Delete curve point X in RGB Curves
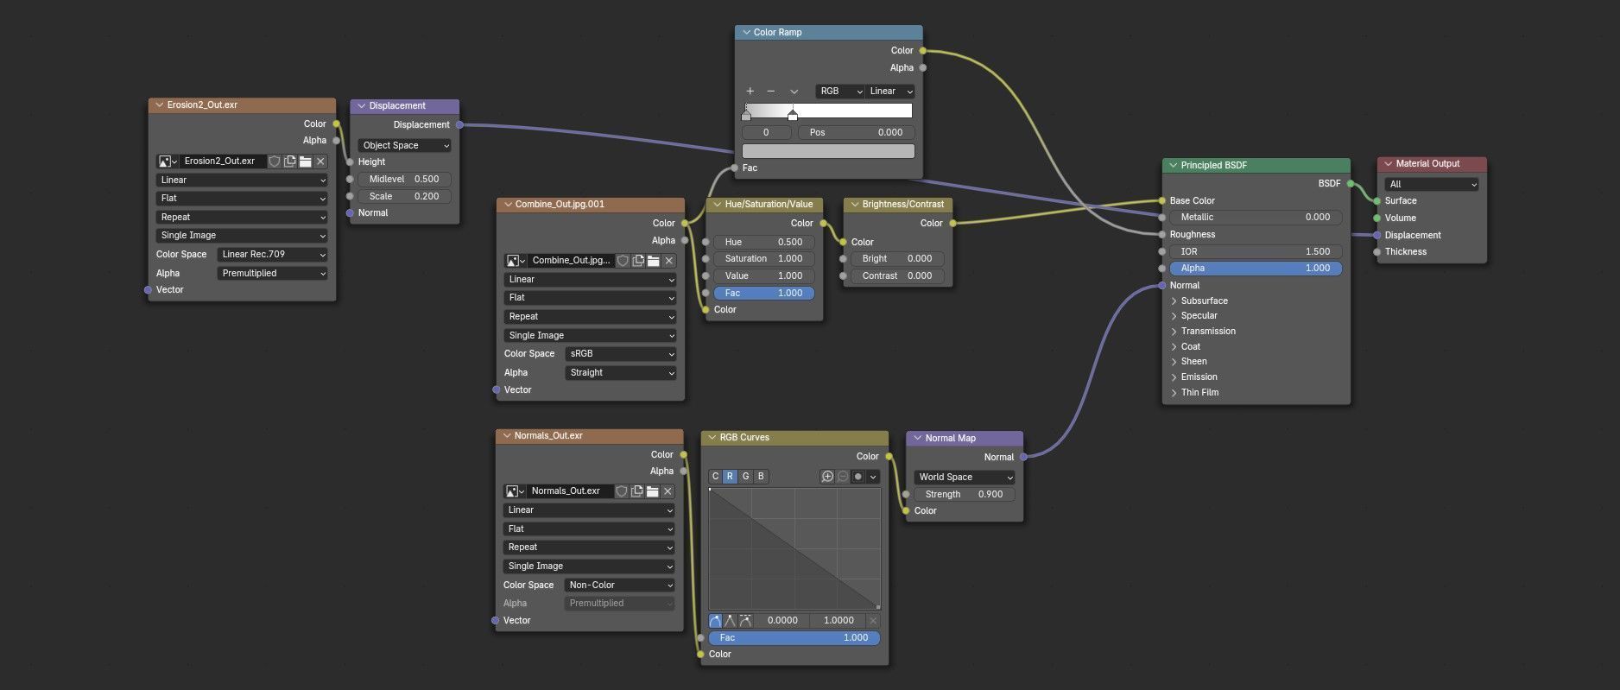 873,621
